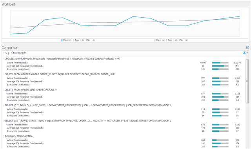Viewport: 251px width, 149px height.
Task: Select the ROLLBACK TRANSACTION statement
Action: point(19,136)
